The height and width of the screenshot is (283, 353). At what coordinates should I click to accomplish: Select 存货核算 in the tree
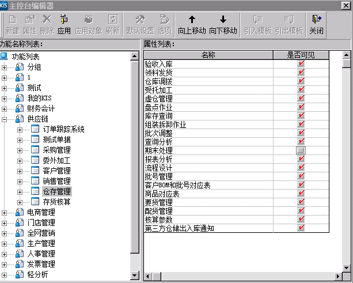pos(57,202)
